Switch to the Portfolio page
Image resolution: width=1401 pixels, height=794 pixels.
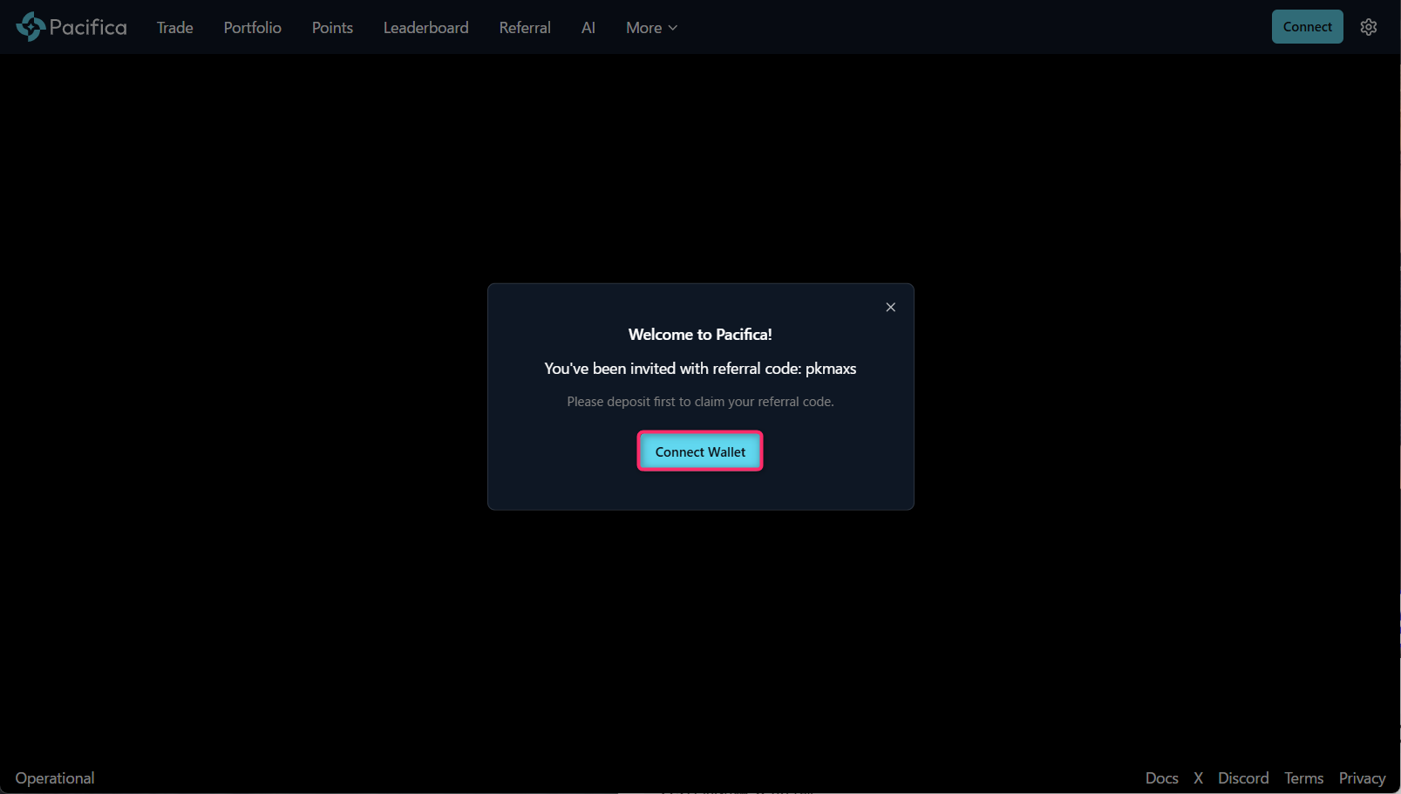(252, 27)
